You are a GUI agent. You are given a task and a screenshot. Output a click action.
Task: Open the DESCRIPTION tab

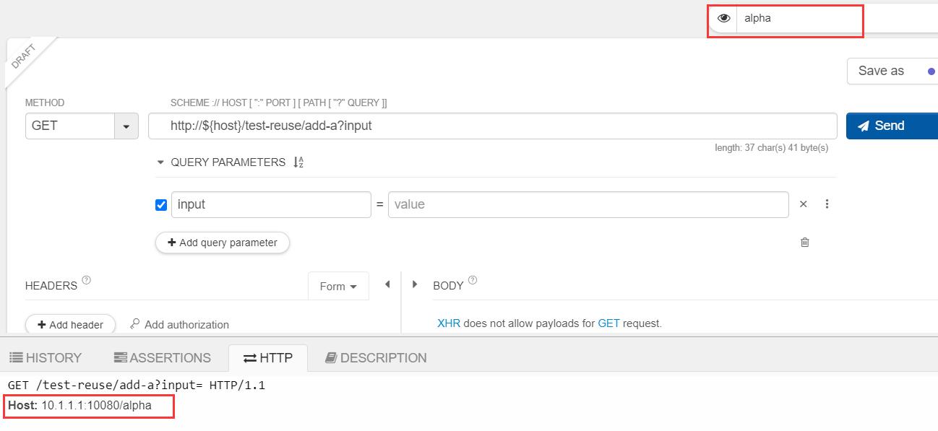coord(376,358)
